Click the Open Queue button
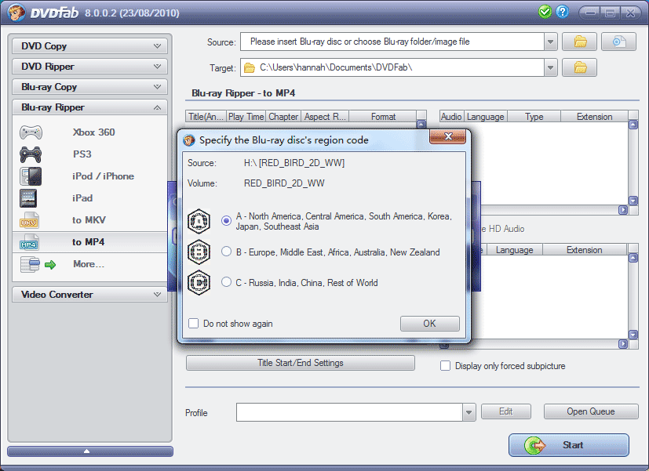 (x=591, y=411)
